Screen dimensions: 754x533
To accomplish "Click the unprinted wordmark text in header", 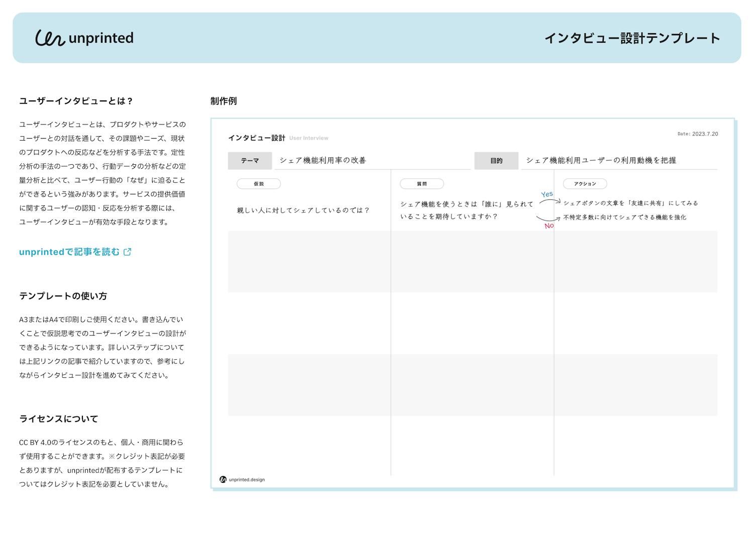I will (101, 38).
